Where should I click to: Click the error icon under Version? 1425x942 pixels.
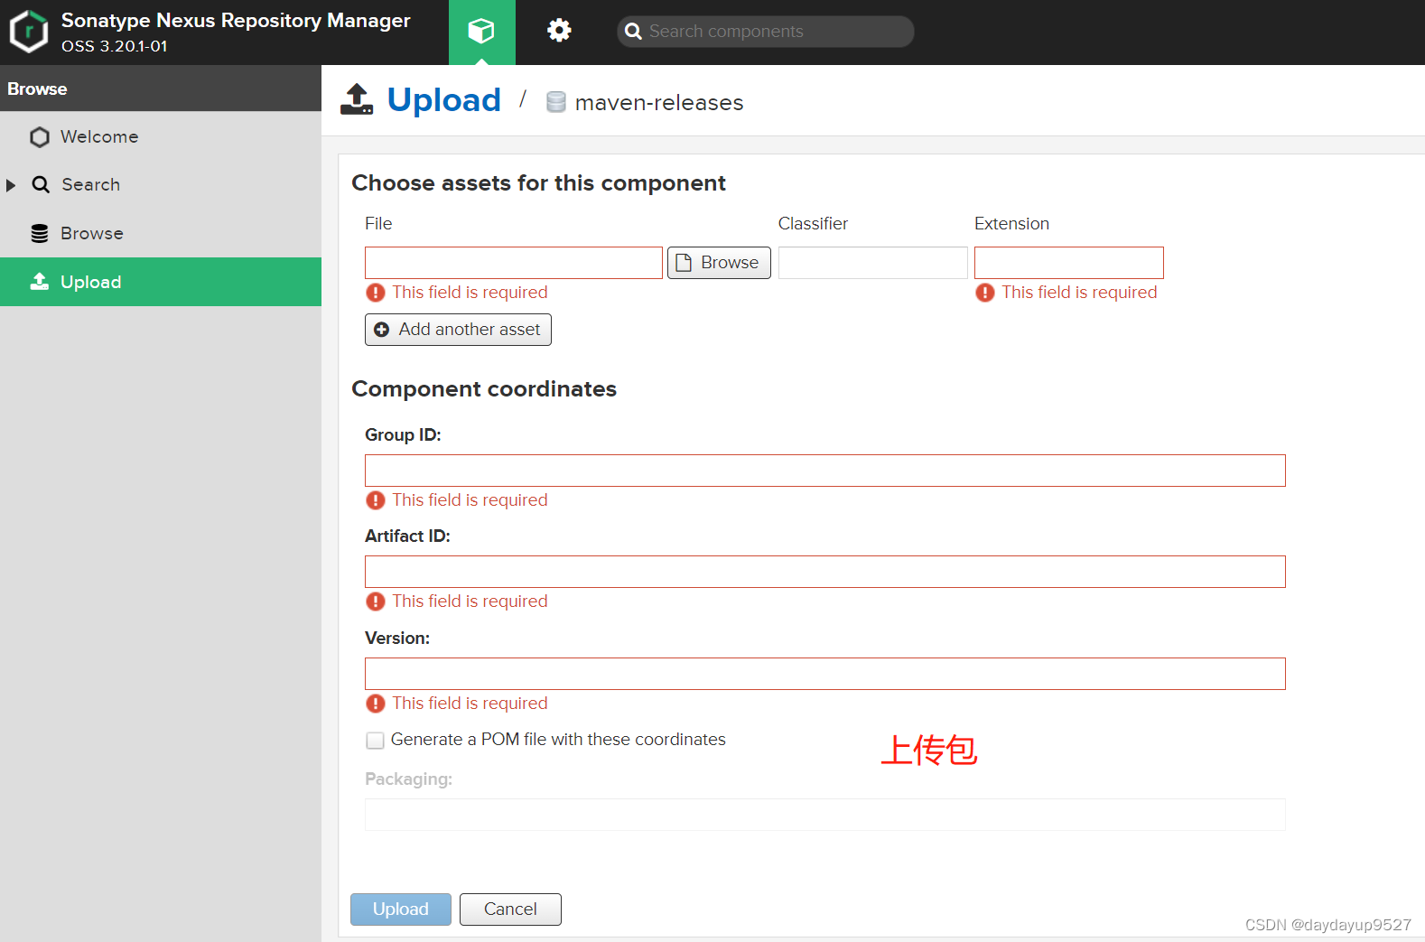[376, 704]
